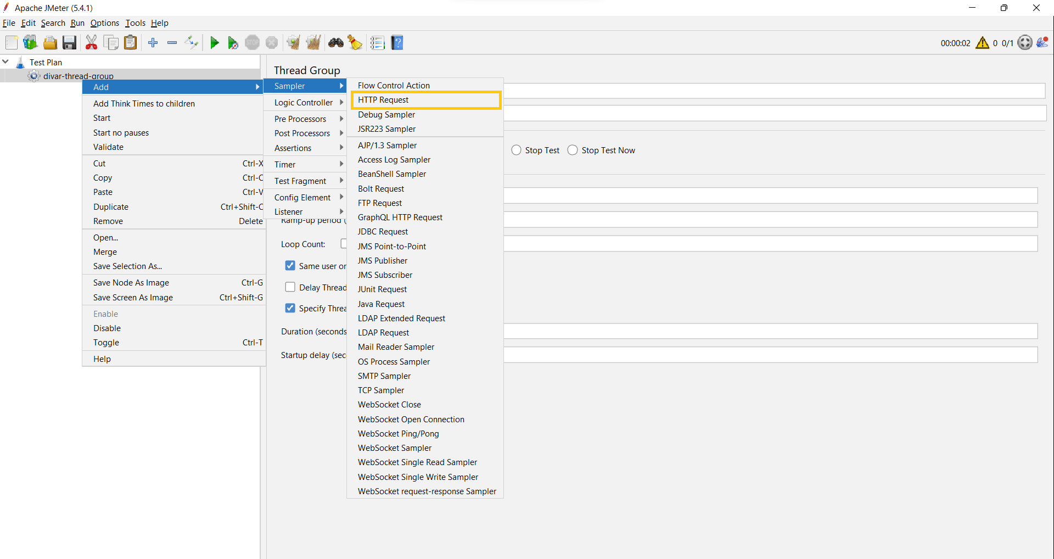Choose WebSocket Sampler entry

[425, 448]
